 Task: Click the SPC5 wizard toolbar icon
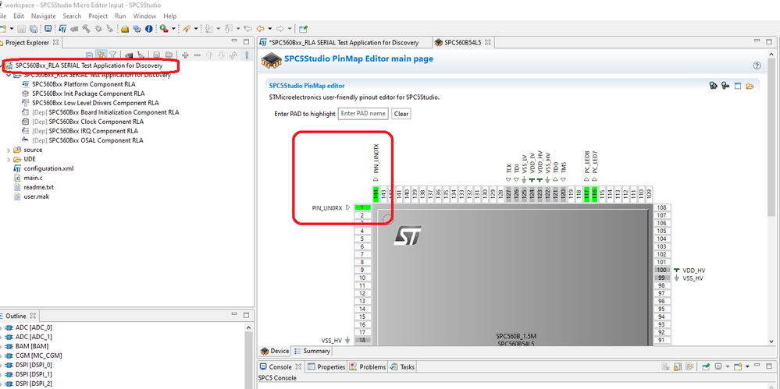tap(63, 29)
